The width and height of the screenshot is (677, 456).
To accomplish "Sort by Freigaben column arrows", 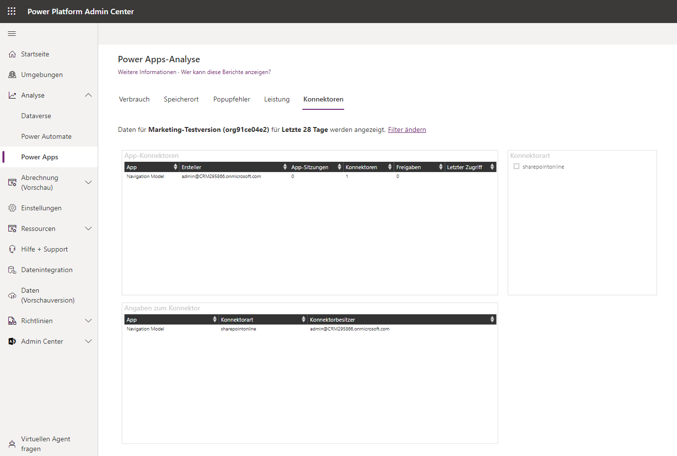I will tap(441, 167).
